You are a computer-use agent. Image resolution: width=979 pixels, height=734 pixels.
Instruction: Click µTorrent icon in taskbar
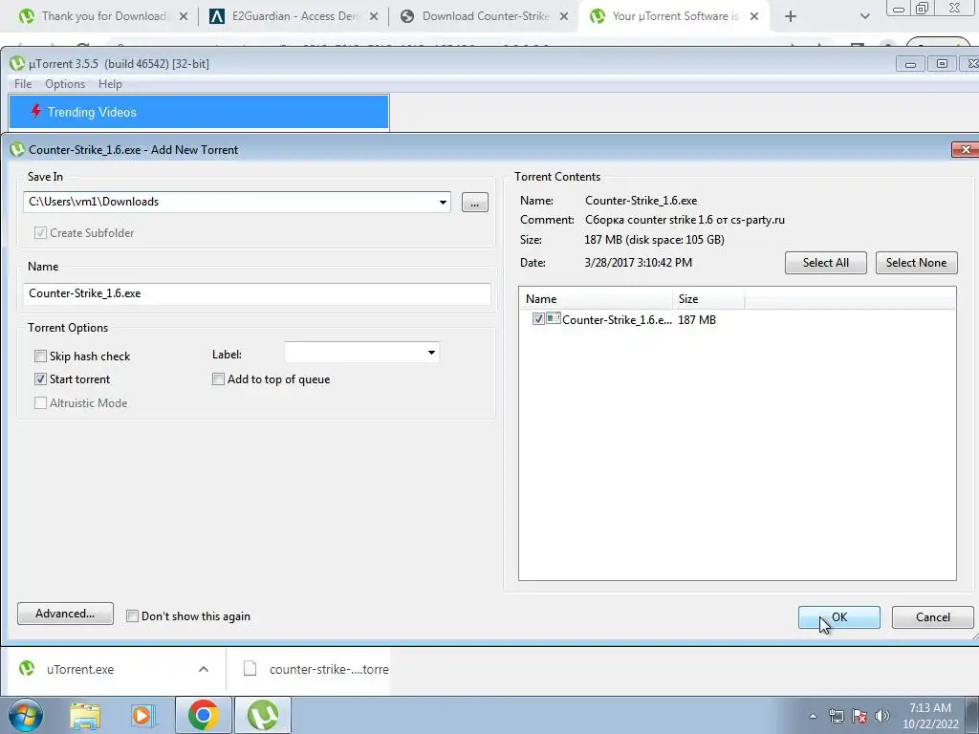263,715
